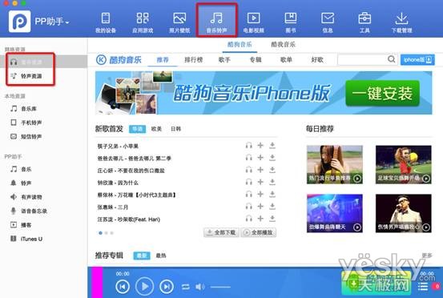Viewport: 443px width, 298px height.
Task: Open 播客 in the sidebar
Action: [x=26, y=225]
